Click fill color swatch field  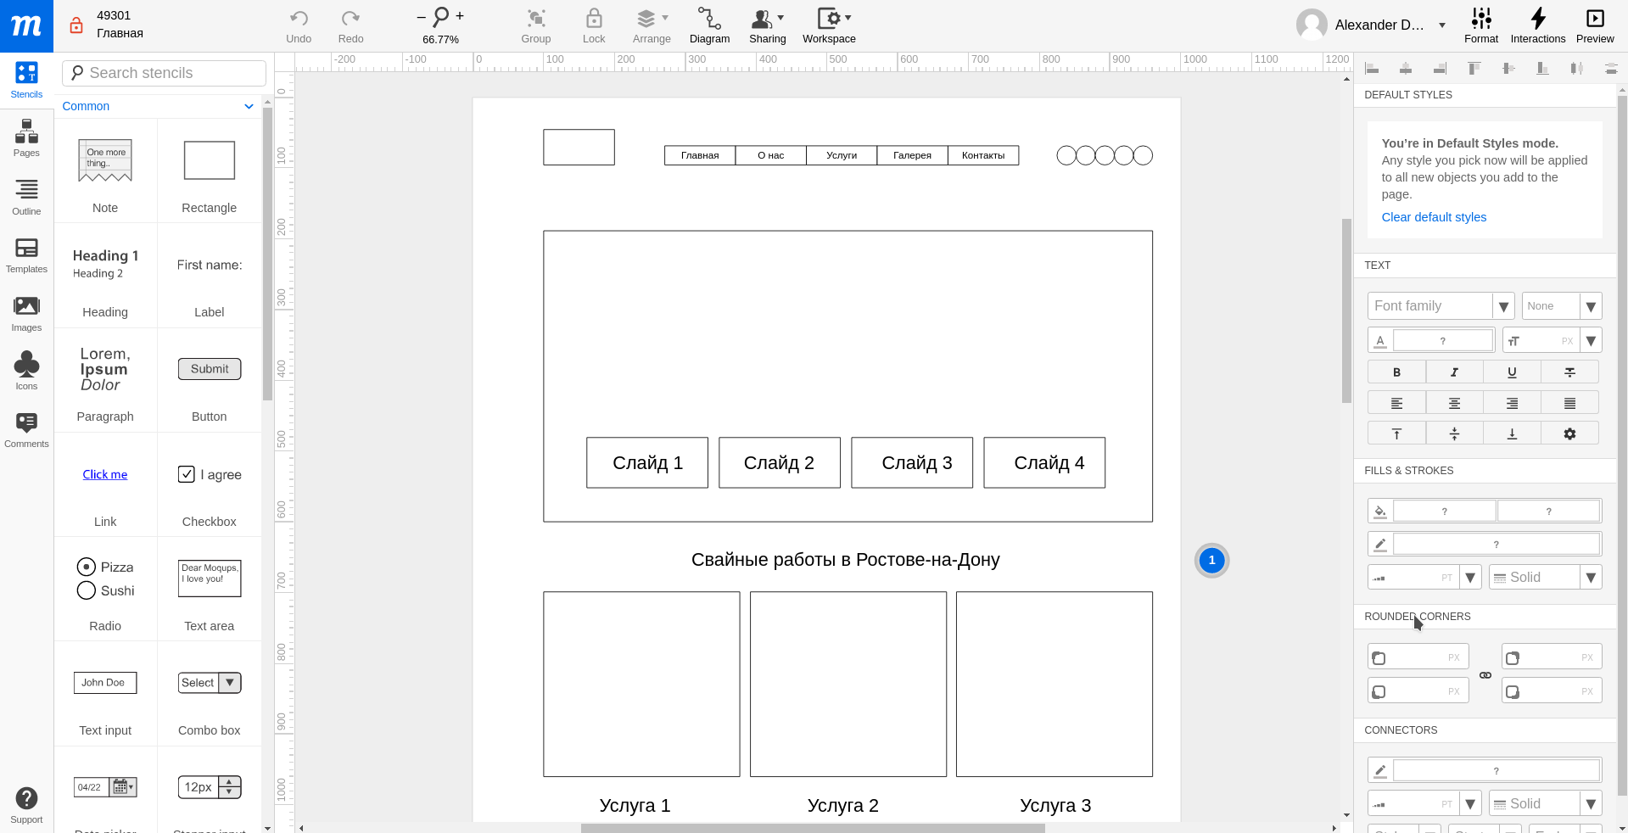[x=1444, y=511]
